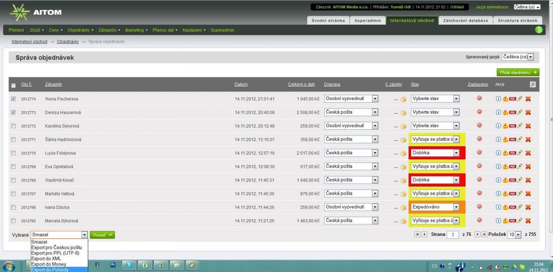The width and height of the screenshot is (553, 272).
Task: Delete order 2012773 with the red X
Action: click(528, 113)
